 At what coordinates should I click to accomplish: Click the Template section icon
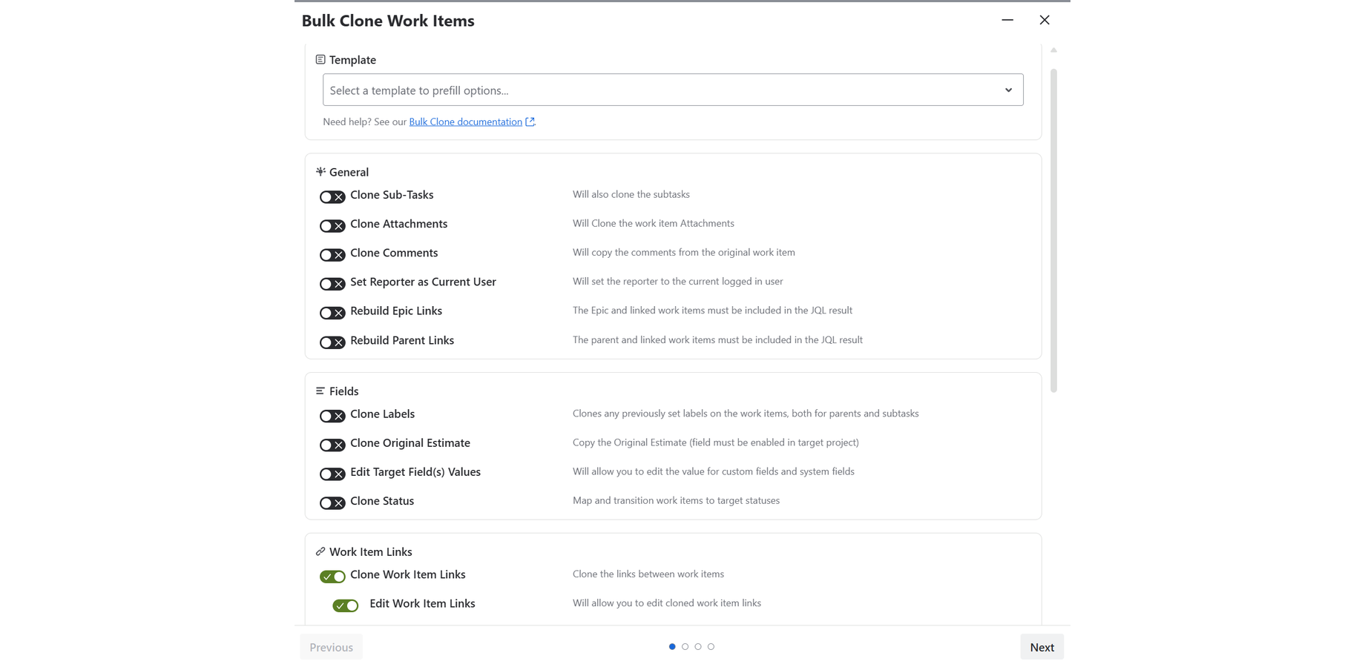click(320, 59)
